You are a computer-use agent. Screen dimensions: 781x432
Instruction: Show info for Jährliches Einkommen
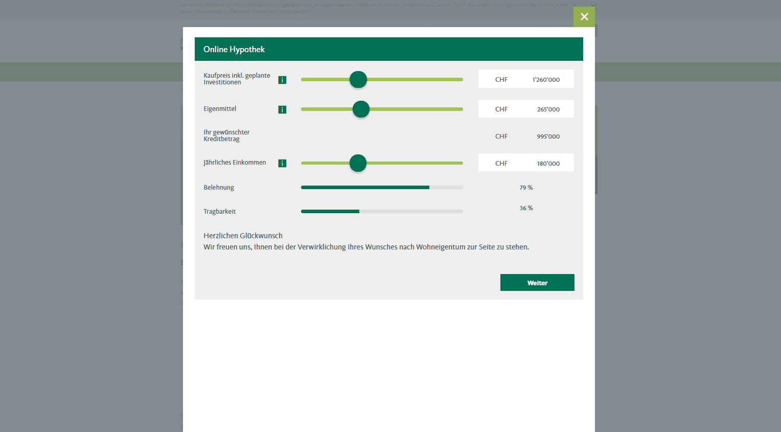point(282,163)
